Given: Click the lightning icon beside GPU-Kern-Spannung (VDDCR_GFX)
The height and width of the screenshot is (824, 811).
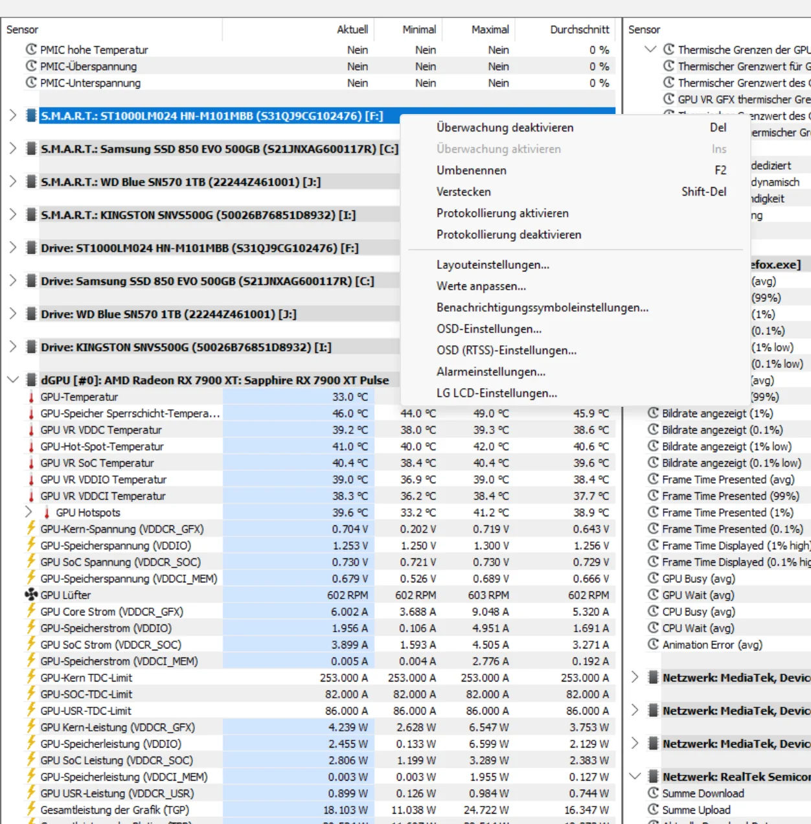Looking at the screenshot, I should [31, 529].
